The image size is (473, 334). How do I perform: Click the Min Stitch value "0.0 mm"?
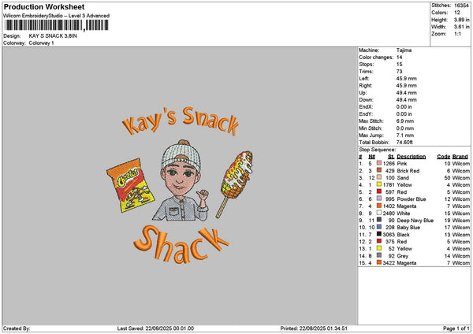pyautogui.click(x=405, y=128)
